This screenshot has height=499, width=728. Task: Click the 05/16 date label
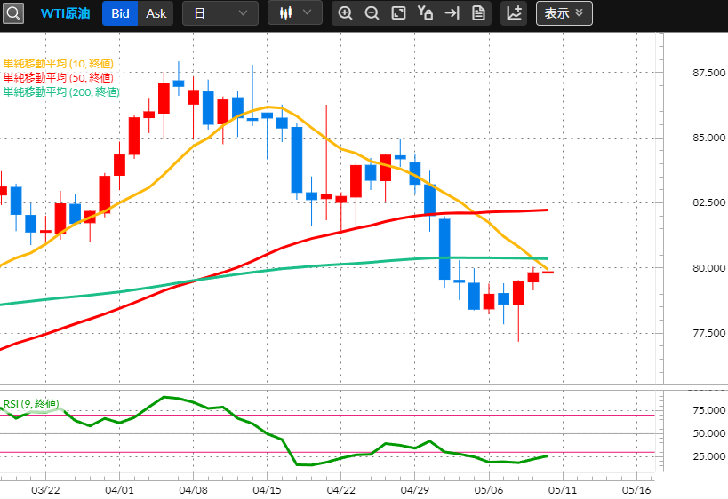[x=636, y=490]
